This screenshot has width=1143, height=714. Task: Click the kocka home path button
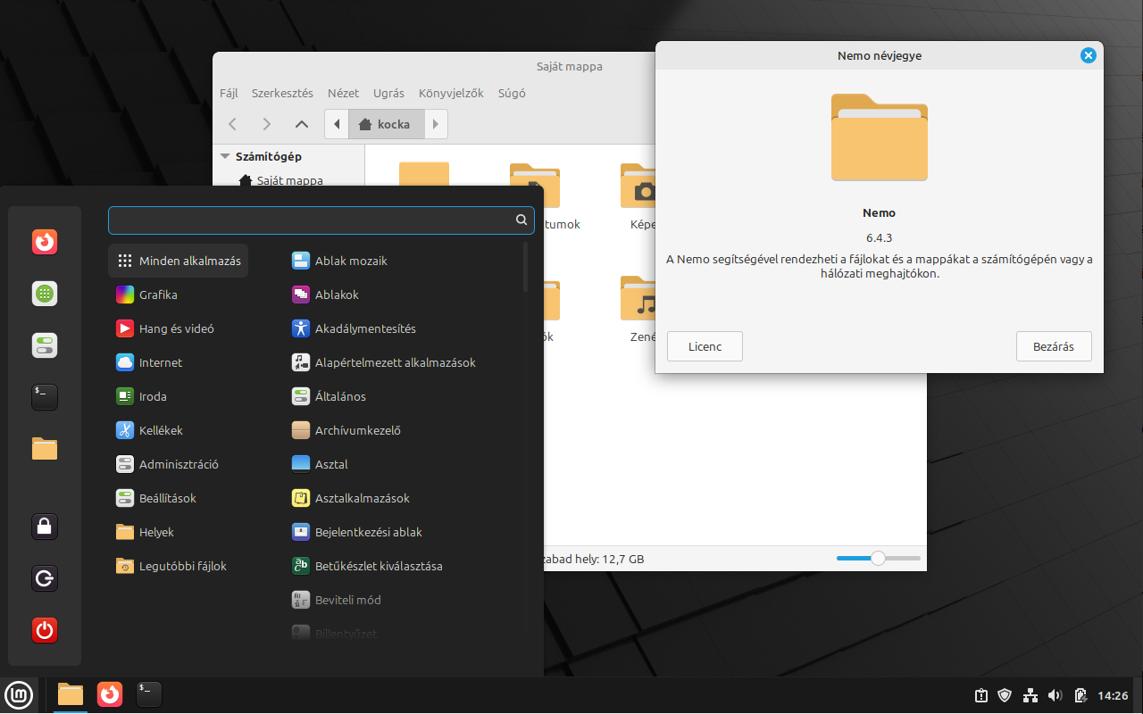[x=386, y=124]
